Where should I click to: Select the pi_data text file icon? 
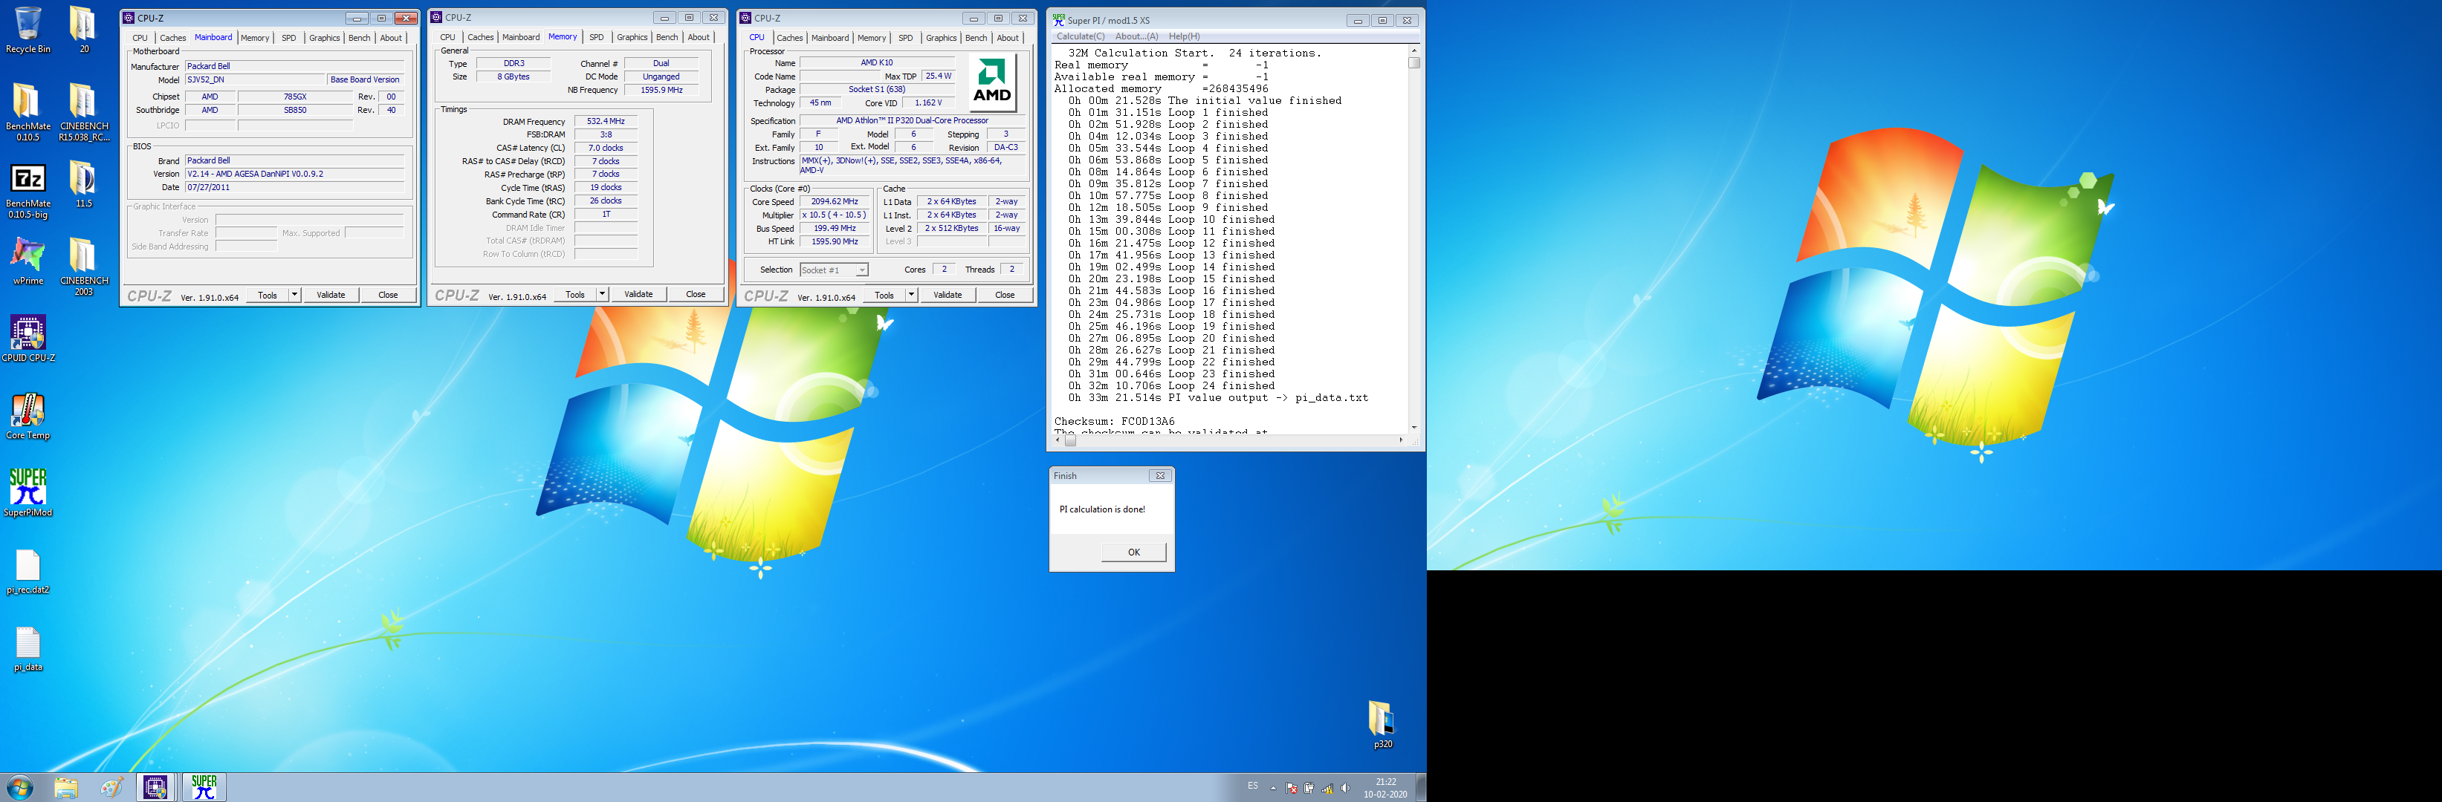[27, 648]
